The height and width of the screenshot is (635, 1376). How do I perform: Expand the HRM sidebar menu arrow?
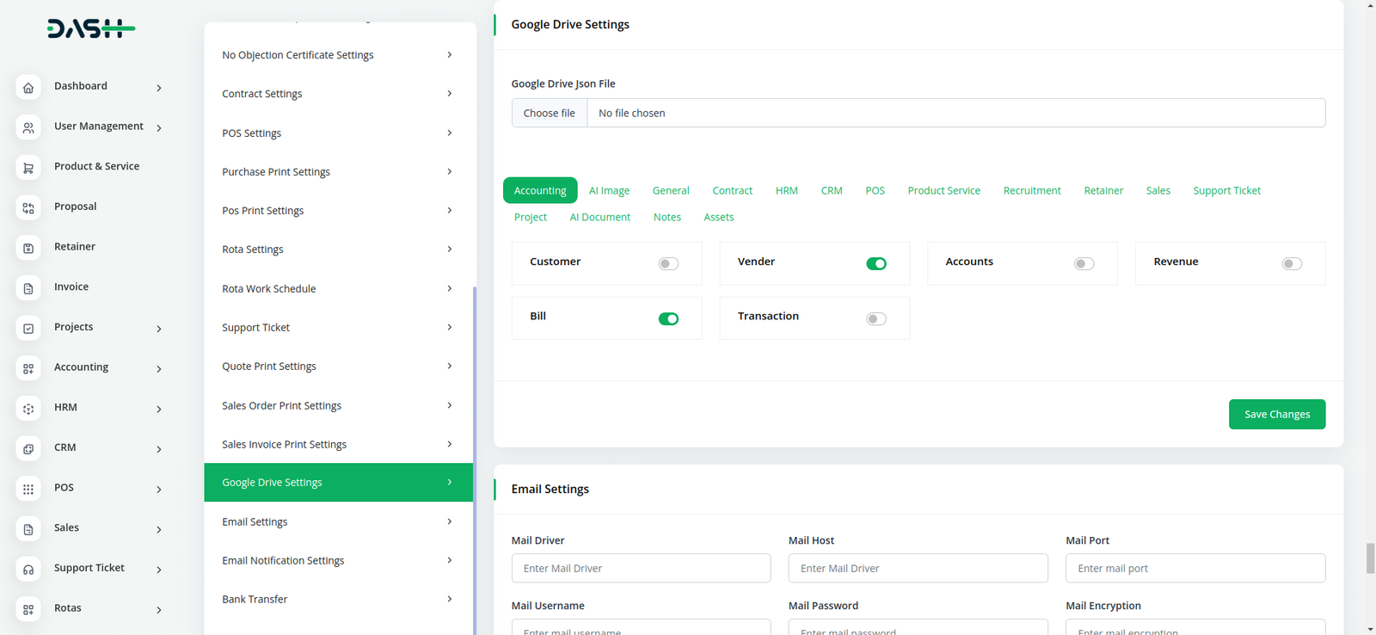click(x=159, y=410)
